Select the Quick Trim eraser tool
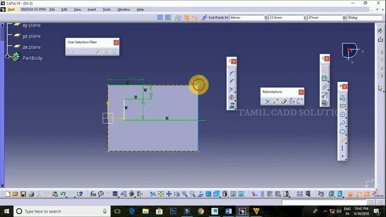This screenshot has height=217, width=386. (x=284, y=101)
